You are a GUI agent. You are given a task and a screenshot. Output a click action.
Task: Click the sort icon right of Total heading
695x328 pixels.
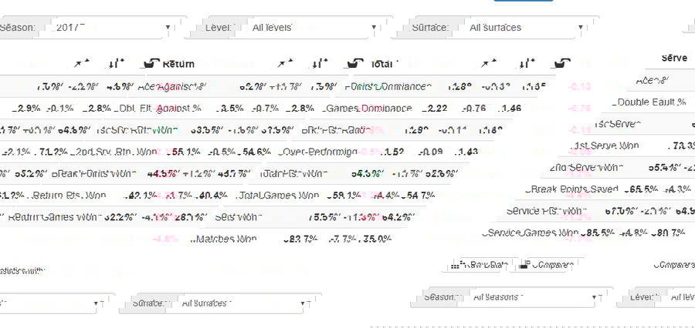526,64
